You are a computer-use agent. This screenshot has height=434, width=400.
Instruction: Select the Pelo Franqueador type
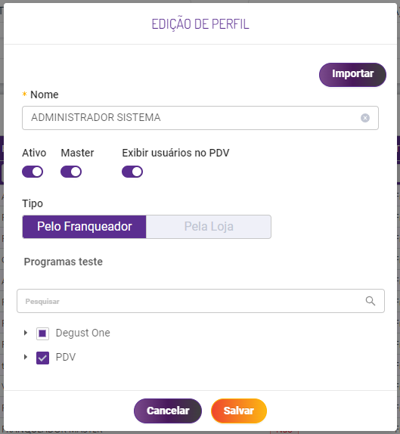(x=84, y=227)
